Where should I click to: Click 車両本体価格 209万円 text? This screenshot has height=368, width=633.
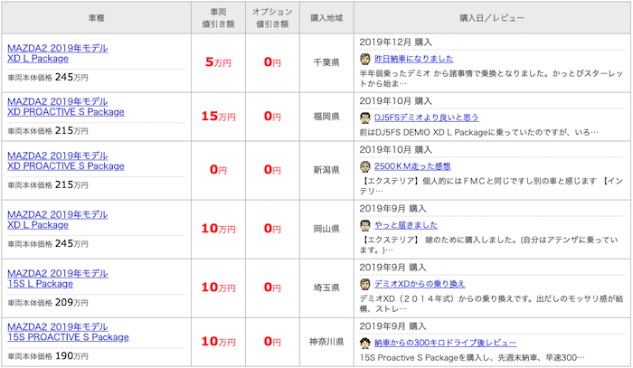[48, 302]
